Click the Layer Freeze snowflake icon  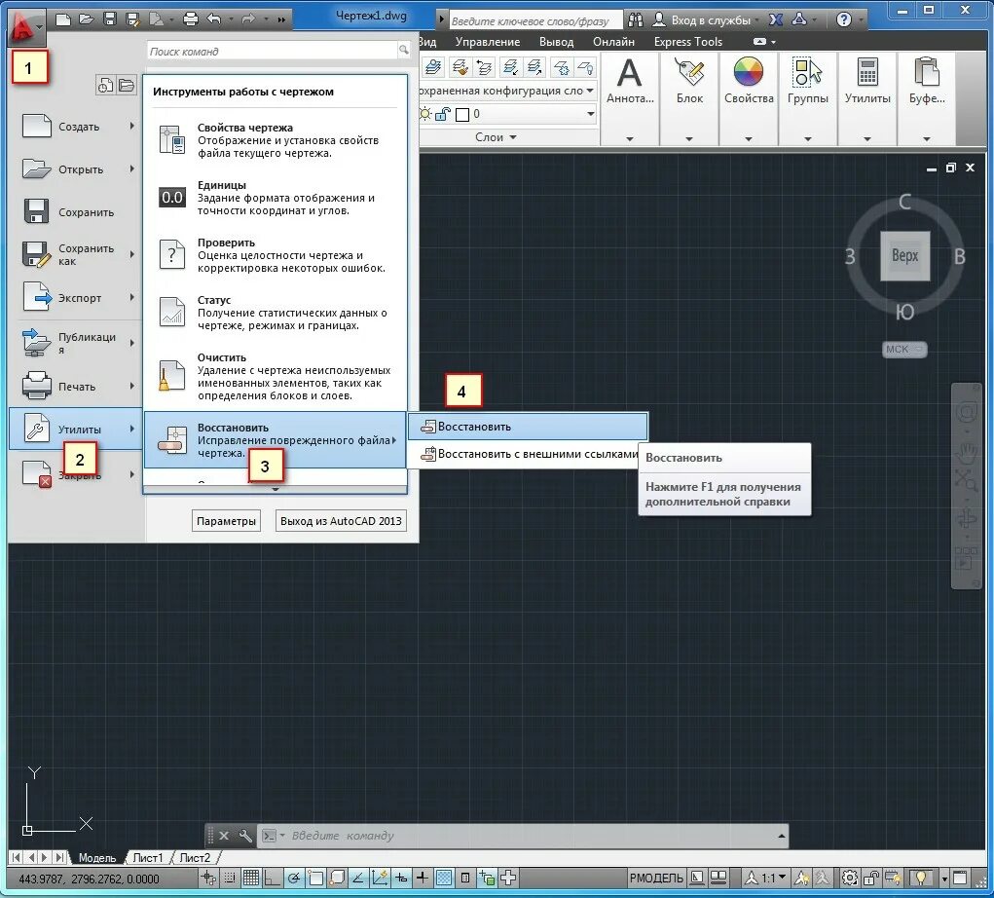(x=561, y=66)
